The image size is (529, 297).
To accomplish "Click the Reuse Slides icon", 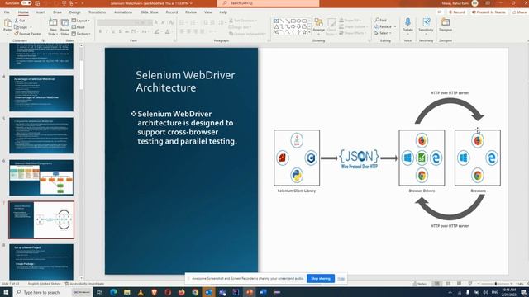I will pyautogui.click(x=64, y=23).
